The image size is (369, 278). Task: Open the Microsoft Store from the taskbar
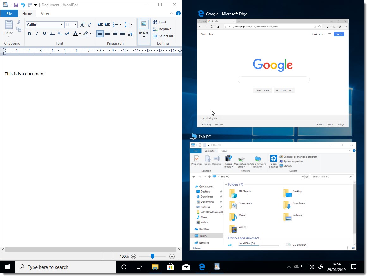click(171, 267)
